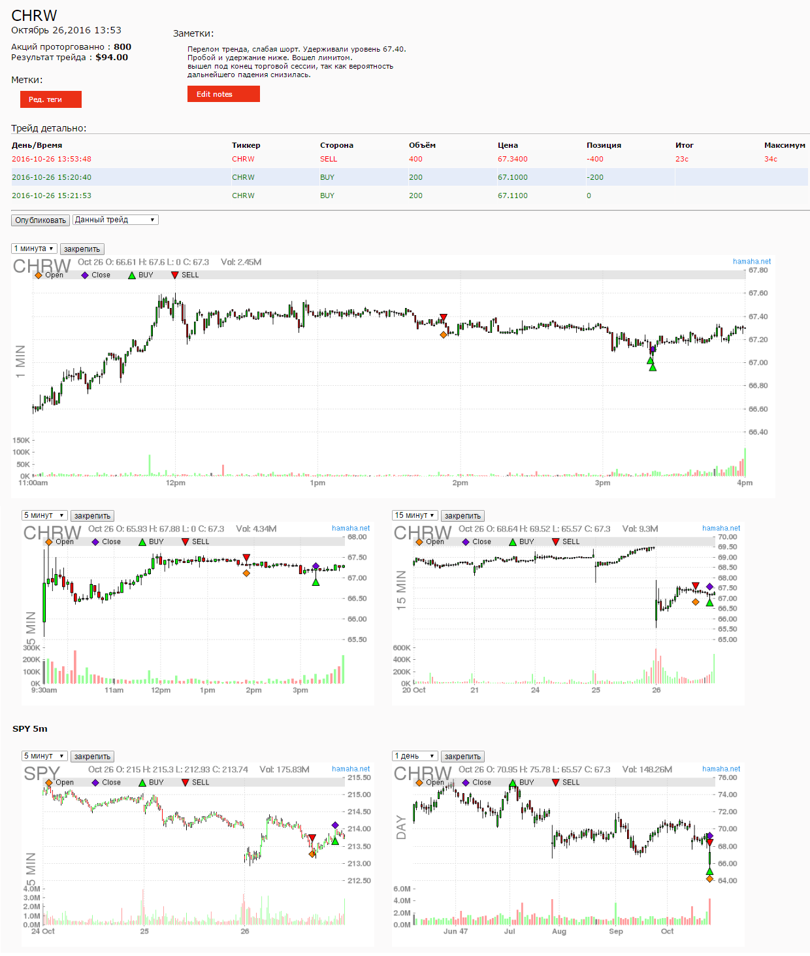Open the "1 минута" timeframe dropdown
810x956 pixels.
tap(33, 248)
